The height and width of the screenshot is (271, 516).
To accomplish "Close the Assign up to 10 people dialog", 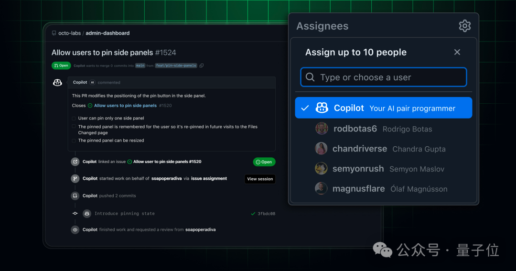I will pos(457,52).
